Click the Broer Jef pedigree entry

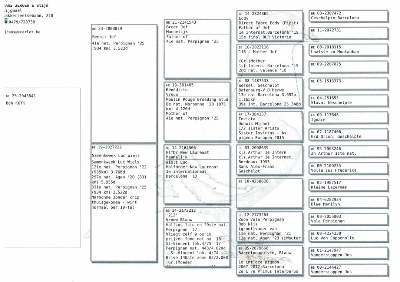coord(197,48)
